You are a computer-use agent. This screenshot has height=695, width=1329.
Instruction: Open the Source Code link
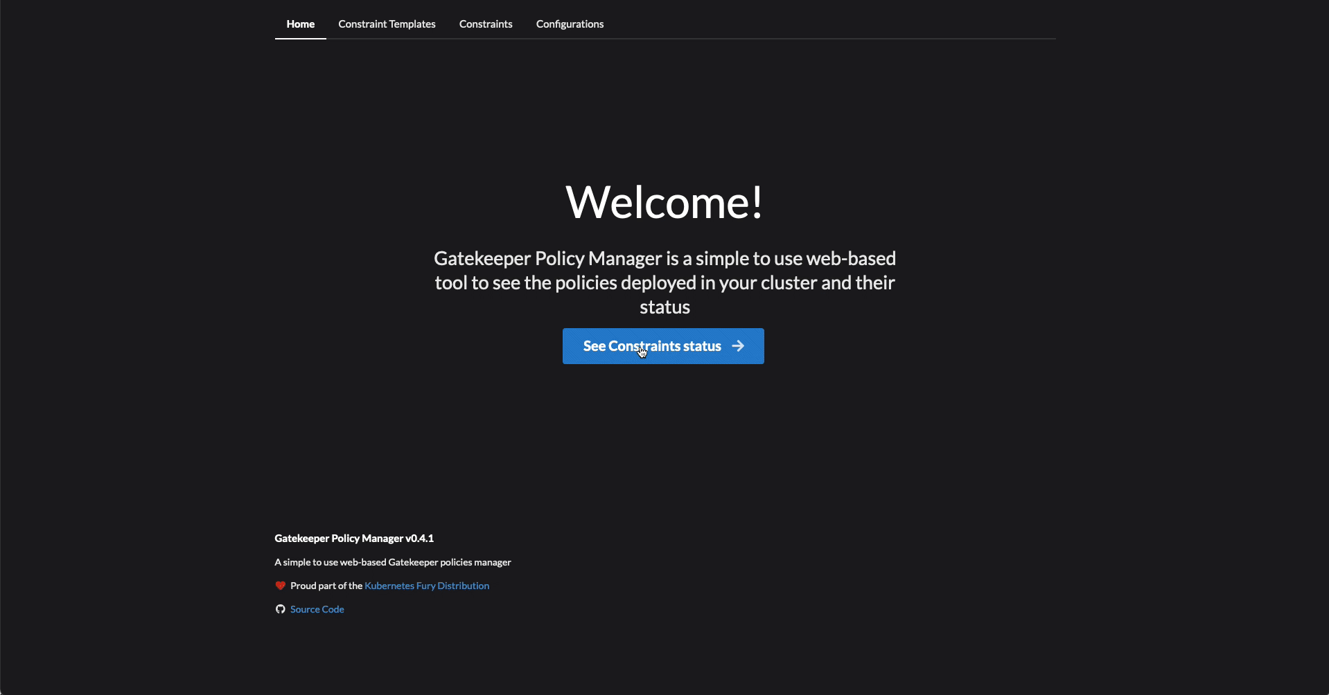click(x=317, y=609)
